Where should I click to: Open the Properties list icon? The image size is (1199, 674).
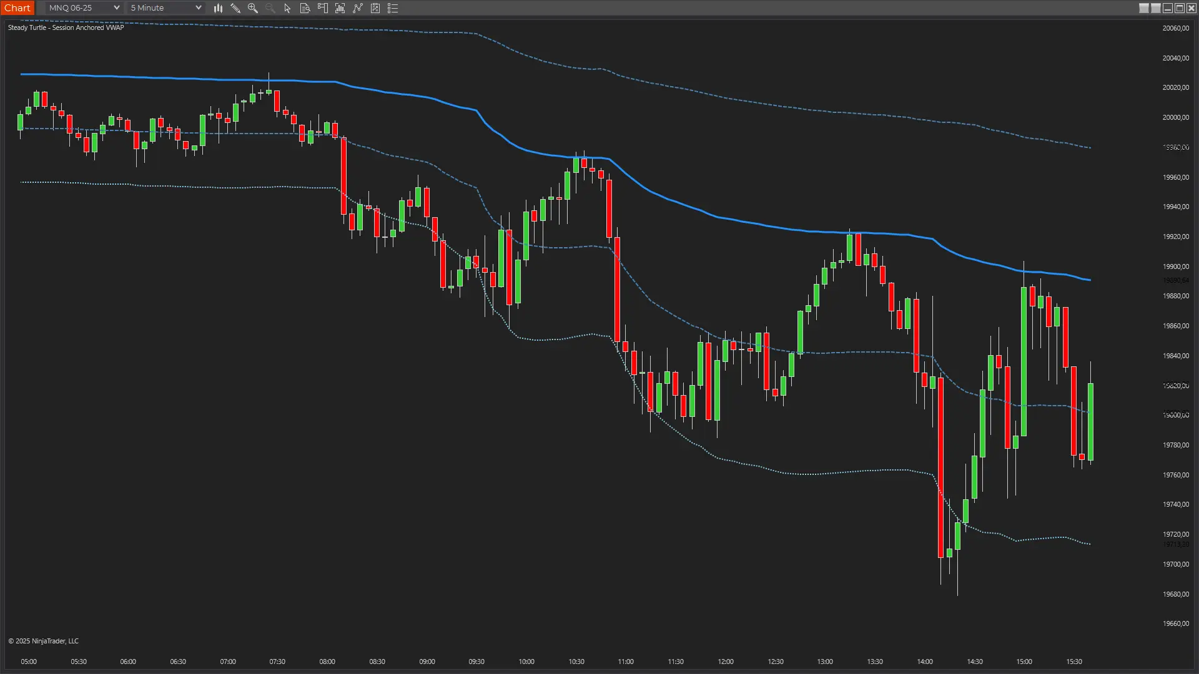click(393, 8)
